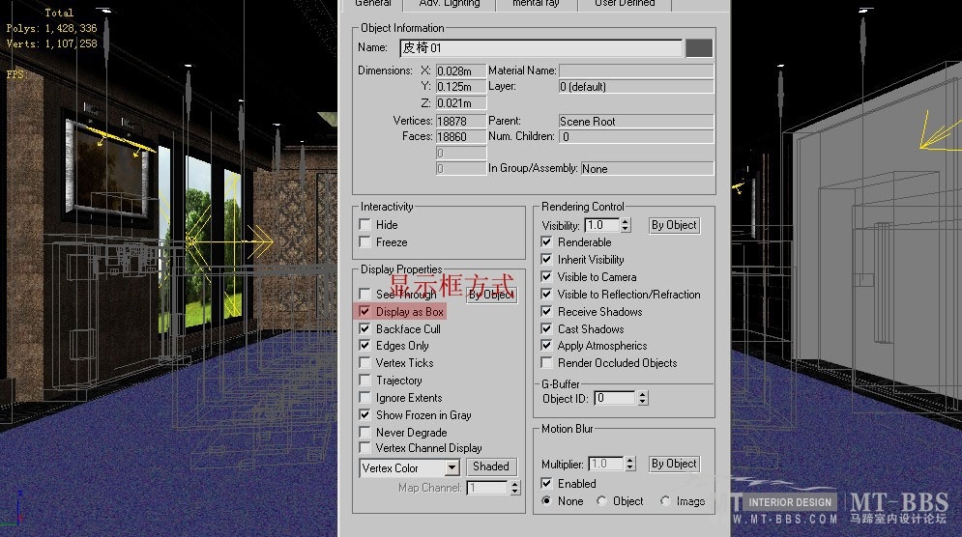This screenshot has width=962, height=537.
Task: Adjust the Object ID spinner arrows
Action: tap(643, 398)
